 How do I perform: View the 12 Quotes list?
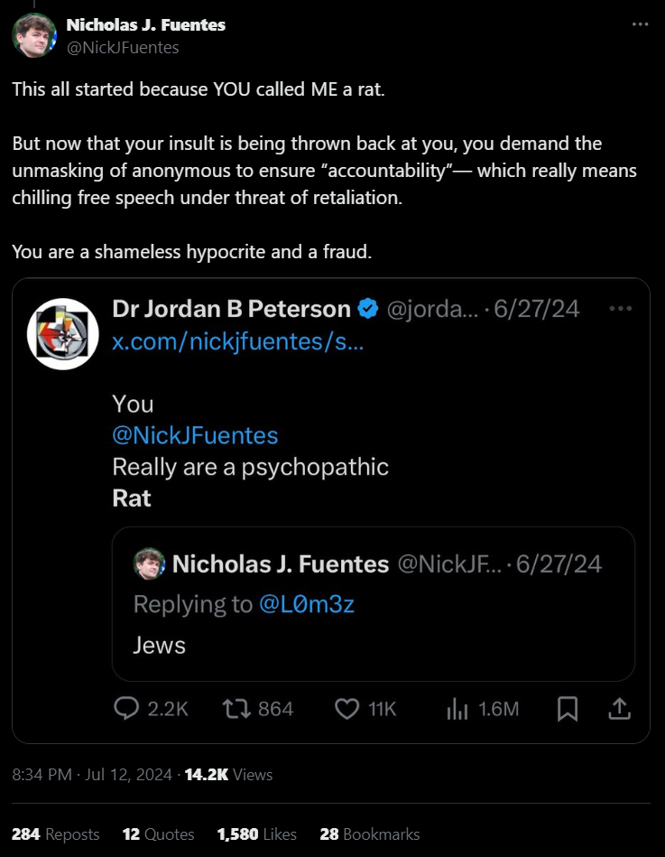(x=158, y=834)
